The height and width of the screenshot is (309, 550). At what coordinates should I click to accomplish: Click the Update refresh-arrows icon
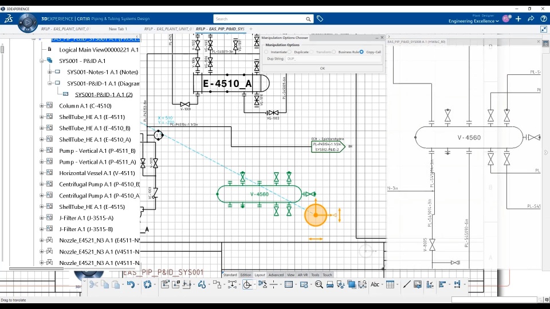(147, 284)
